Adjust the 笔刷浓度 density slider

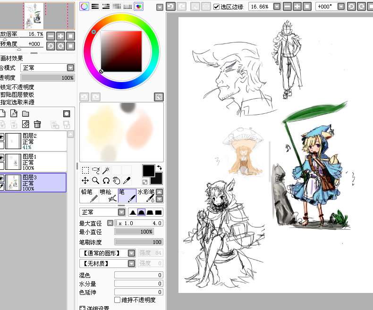tap(139, 242)
